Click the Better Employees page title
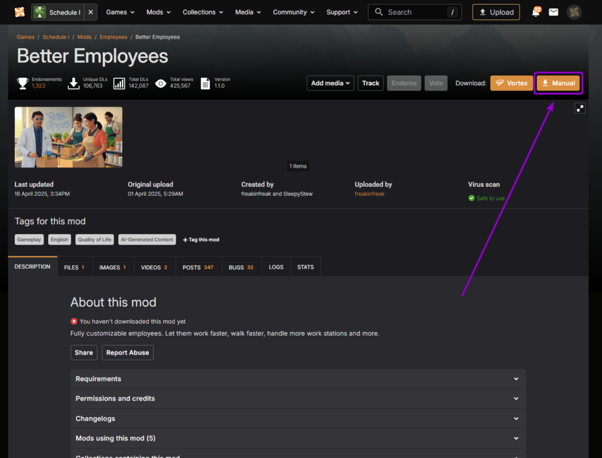The width and height of the screenshot is (602, 458). tap(92, 56)
